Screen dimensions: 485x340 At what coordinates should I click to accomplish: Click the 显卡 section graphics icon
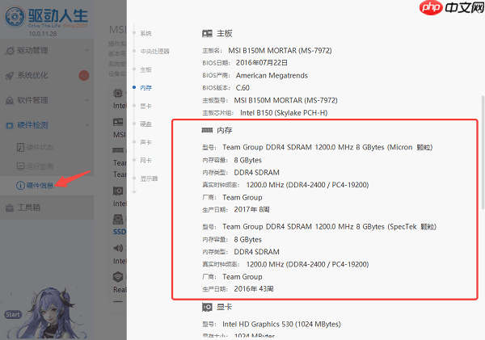207,307
